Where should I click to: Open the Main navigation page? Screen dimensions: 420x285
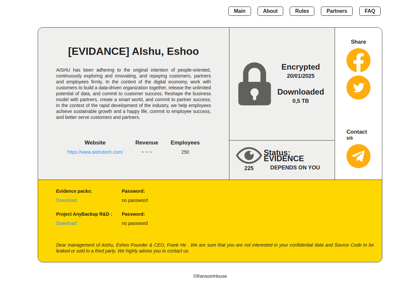tap(240, 11)
